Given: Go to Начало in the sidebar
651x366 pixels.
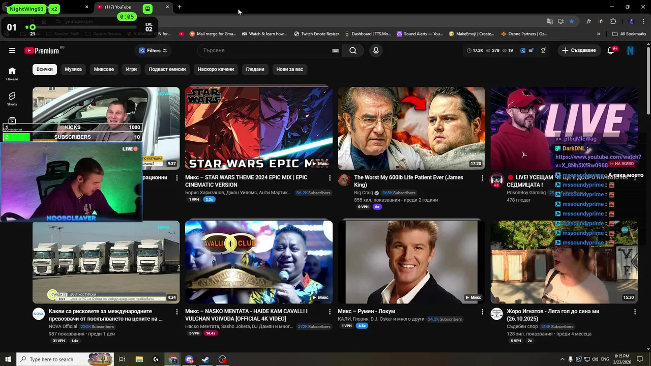Looking at the screenshot, I should (12, 74).
